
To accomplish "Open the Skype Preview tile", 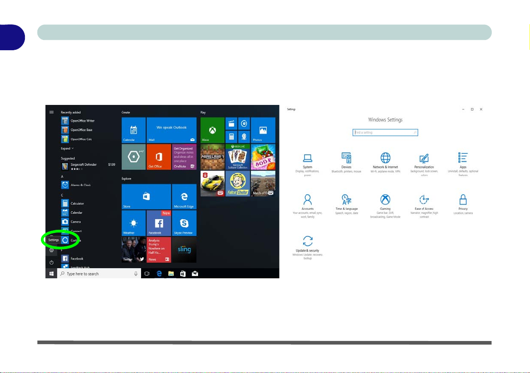I will tap(184, 223).
